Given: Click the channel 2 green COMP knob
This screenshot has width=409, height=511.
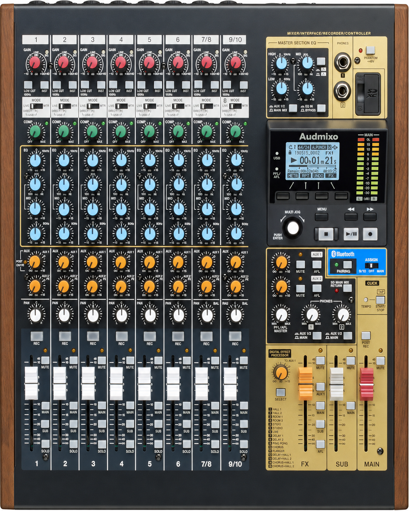Looking at the screenshot, I should click(x=64, y=131).
